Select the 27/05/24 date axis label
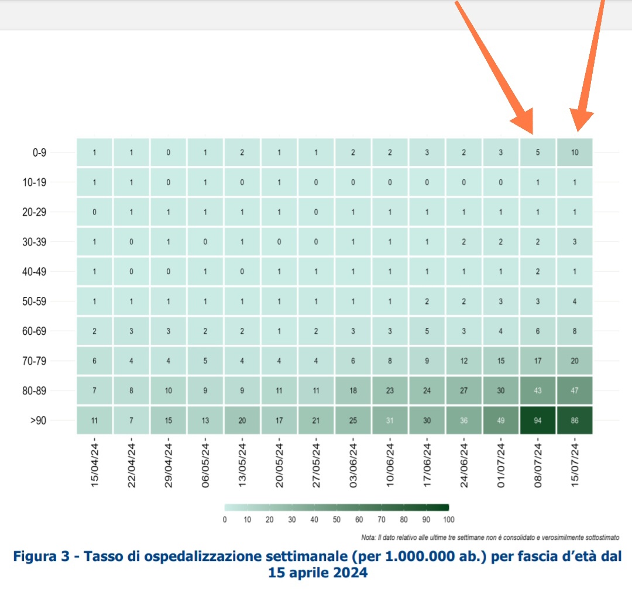This screenshot has width=632, height=596. [317, 466]
